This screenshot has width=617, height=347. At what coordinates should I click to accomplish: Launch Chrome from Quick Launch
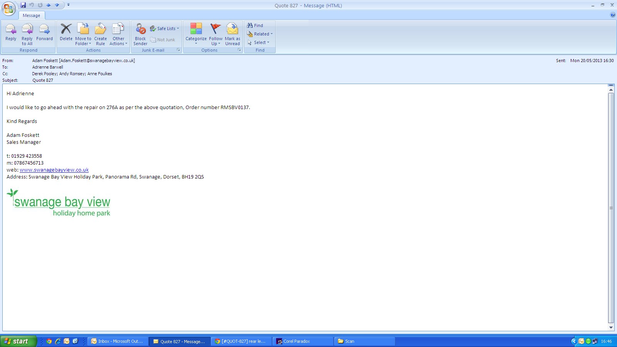pos(49,341)
